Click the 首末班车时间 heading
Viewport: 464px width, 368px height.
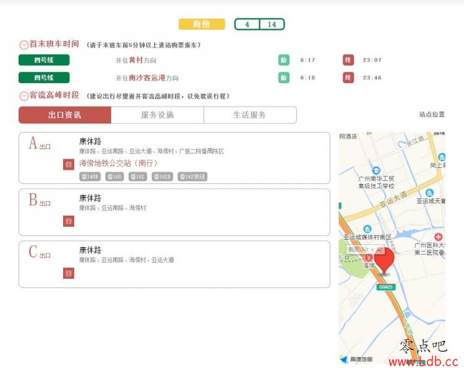[x=54, y=44]
